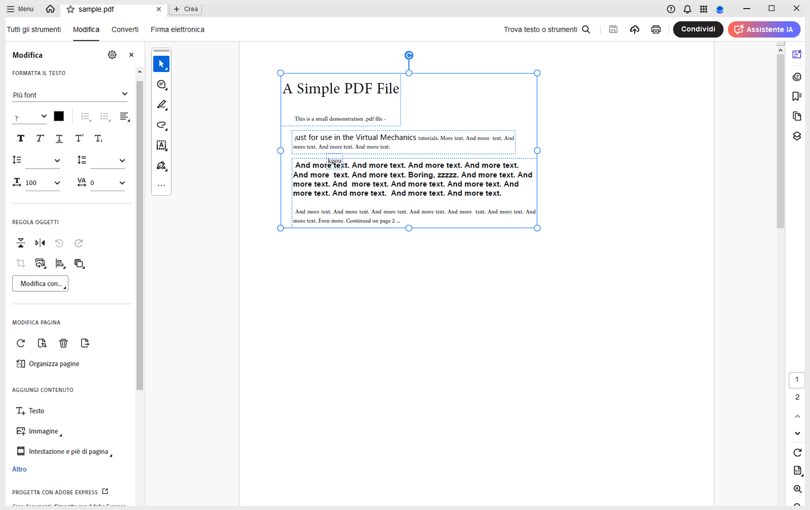Go to page 2 in page navigator
The width and height of the screenshot is (810, 510).
click(797, 397)
